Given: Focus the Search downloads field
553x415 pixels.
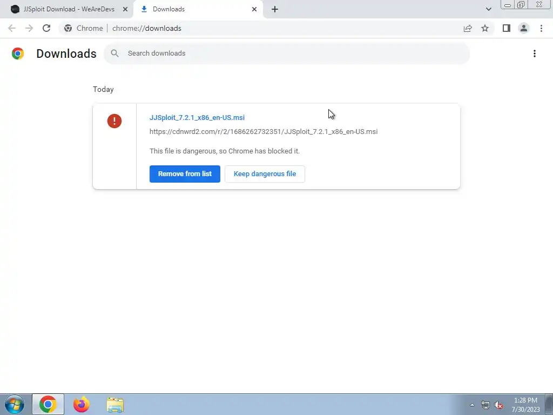Looking at the screenshot, I should click(x=287, y=53).
